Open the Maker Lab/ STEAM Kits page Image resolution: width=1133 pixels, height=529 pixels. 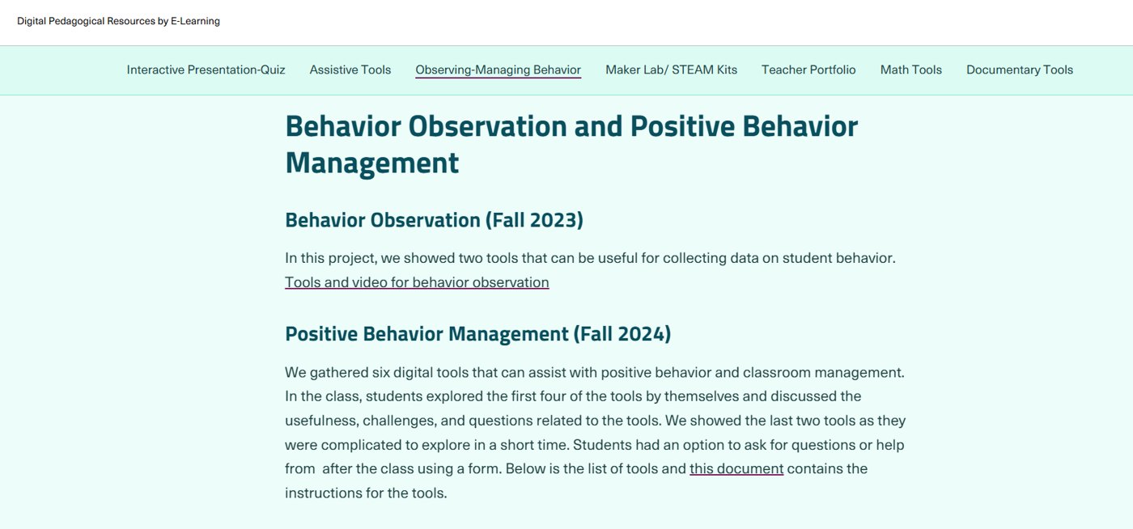[671, 70]
